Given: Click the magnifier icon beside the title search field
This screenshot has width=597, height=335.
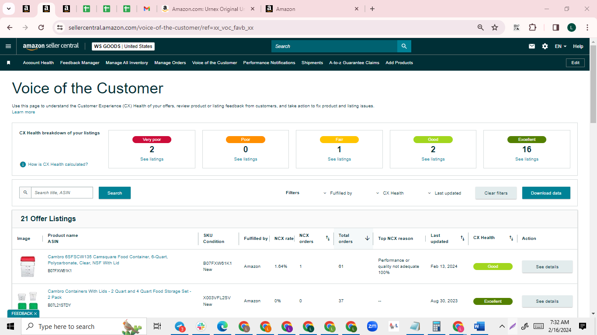Looking at the screenshot, I should click(x=25, y=192).
